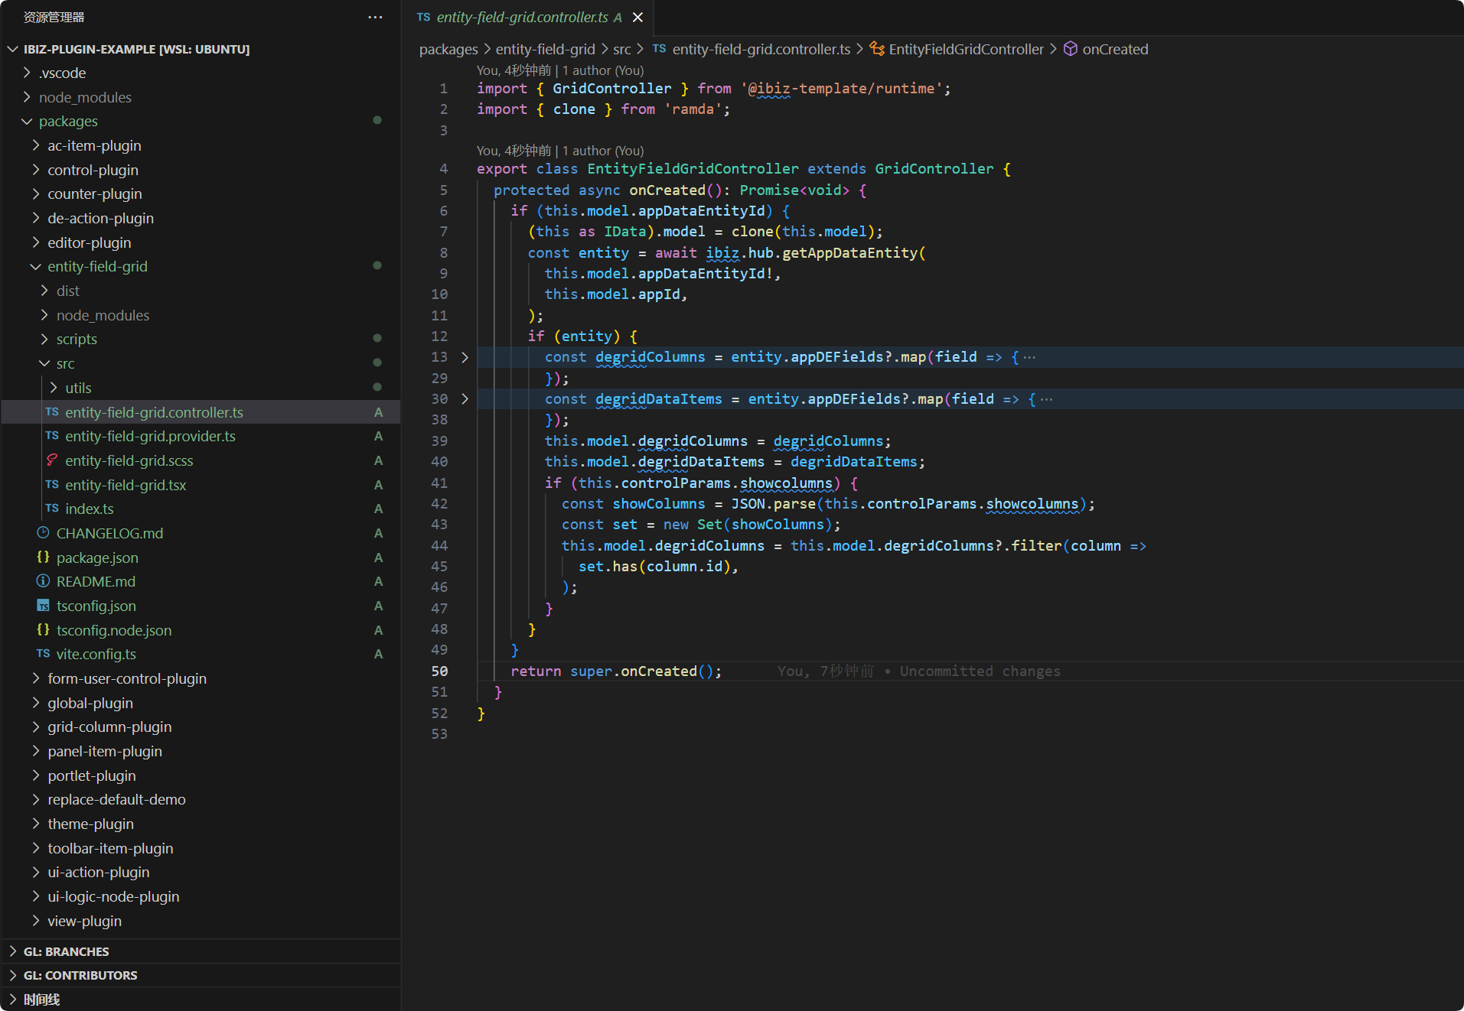This screenshot has width=1464, height=1011.
Task: Open the explorer more actions ellipsis menu
Action: point(375,17)
